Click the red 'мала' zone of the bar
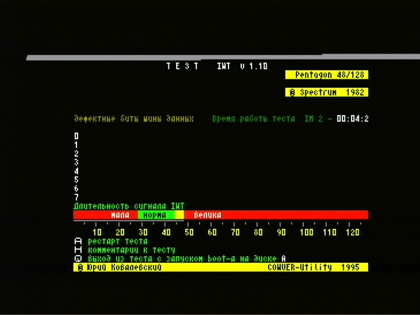 coord(120,215)
